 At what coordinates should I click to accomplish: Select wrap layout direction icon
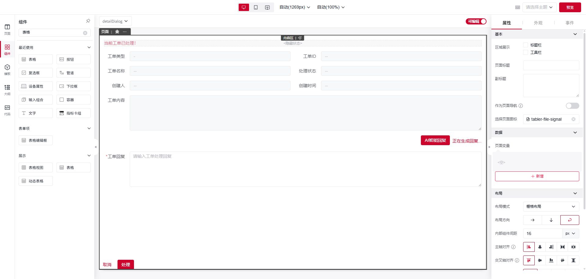click(x=570, y=220)
